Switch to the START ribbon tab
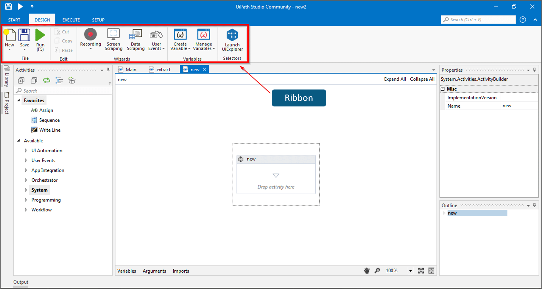542x289 pixels. pyautogui.click(x=14, y=20)
